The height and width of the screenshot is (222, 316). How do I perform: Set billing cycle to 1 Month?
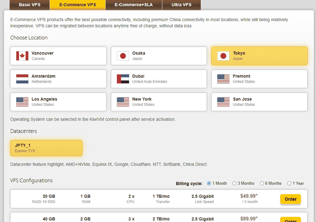(209, 183)
